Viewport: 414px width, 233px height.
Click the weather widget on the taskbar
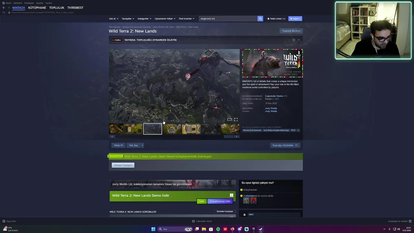pos(10,229)
